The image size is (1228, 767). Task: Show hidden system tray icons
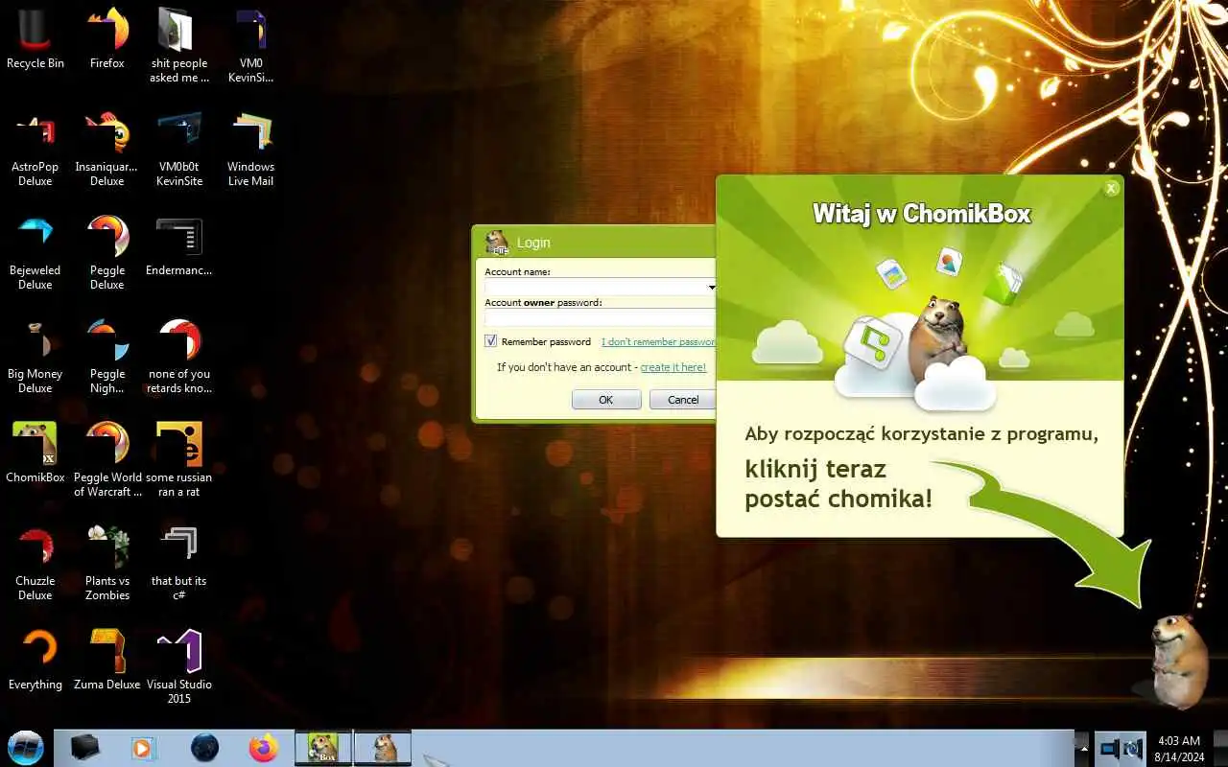(x=1083, y=747)
